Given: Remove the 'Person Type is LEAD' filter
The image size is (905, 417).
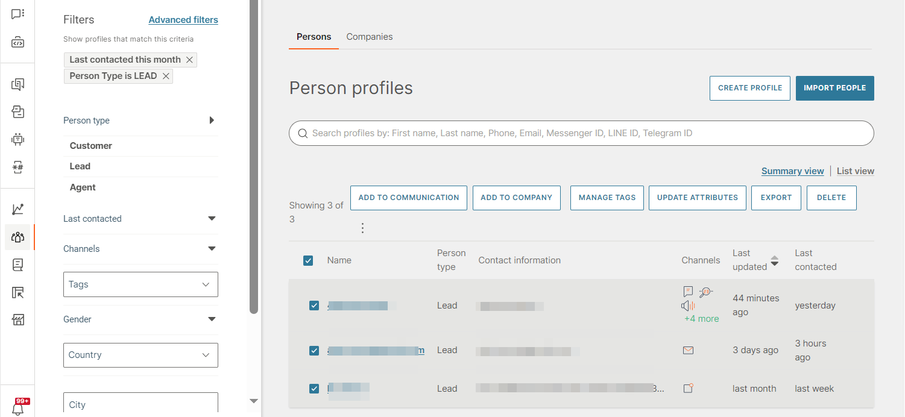Looking at the screenshot, I should [x=166, y=76].
